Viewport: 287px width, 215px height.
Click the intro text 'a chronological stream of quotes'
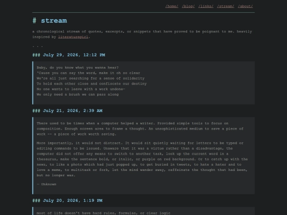pos(142,34)
